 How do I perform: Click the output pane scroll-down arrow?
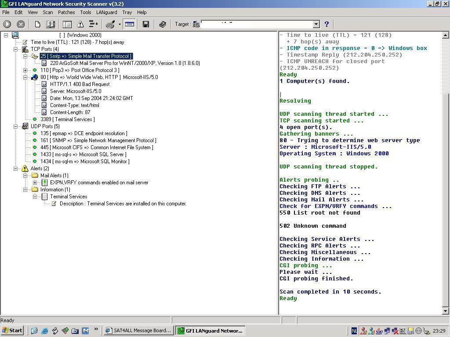coord(445,311)
